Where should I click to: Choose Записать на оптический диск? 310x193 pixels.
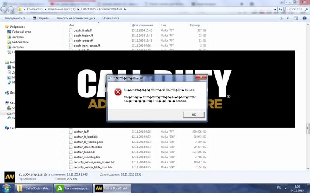[76, 18]
